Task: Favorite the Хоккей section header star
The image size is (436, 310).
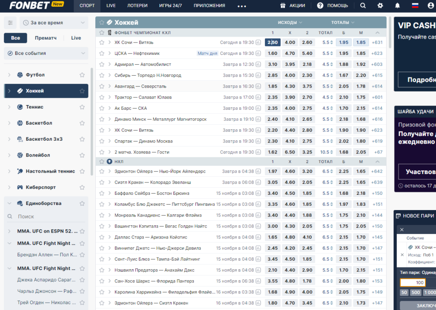Action: pyautogui.click(x=102, y=22)
